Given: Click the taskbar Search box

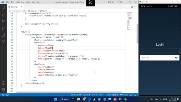Looking at the screenshot, I should (65, 99).
